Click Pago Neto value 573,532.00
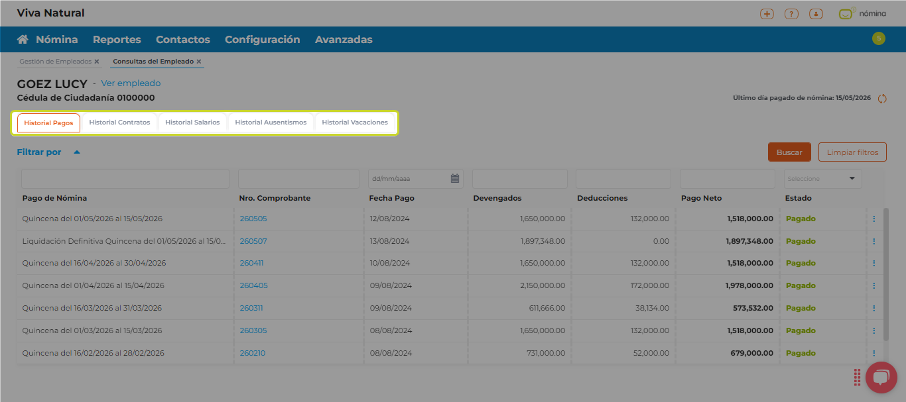The height and width of the screenshot is (402, 906). (x=753, y=308)
